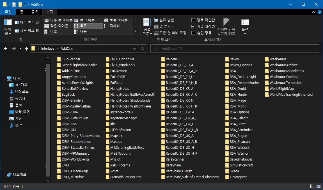Choose large icons (큰 아이콘) layout
The image size is (323, 190).
point(84,20)
